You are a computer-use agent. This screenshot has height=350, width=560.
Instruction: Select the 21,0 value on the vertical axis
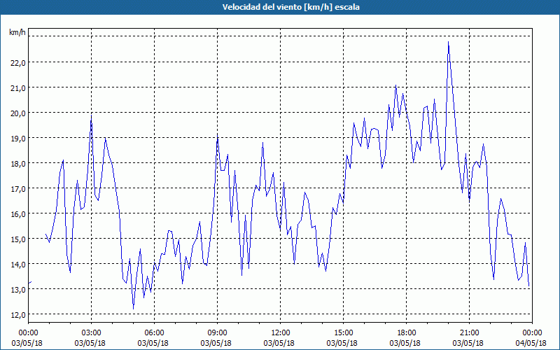click(x=18, y=88)
